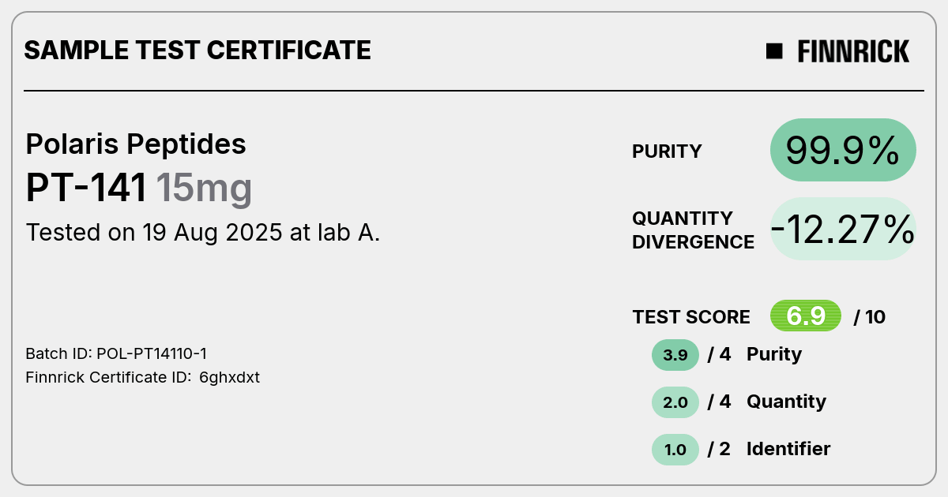The height and width of the screenshot is (497, 948).
Task: Select the -12.27% quantity divergence badge
Action: pyautogui.click(x=843, y=229)
